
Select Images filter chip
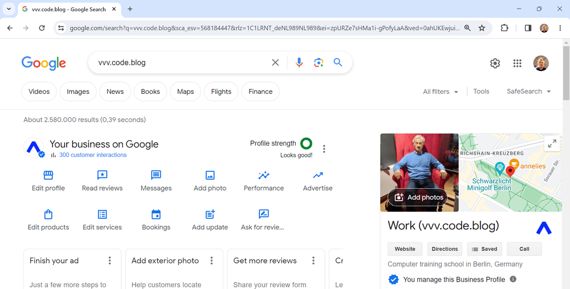tap(78, 92)
